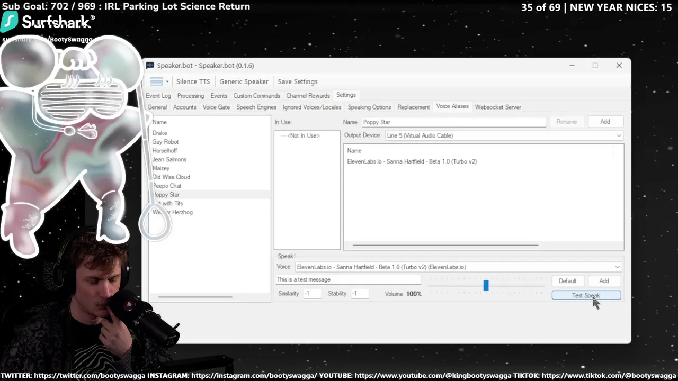Click Save Settings in toolbar
Image resolution: width=678 pixels, height=381 pixels.
click(x=298, y=81)
